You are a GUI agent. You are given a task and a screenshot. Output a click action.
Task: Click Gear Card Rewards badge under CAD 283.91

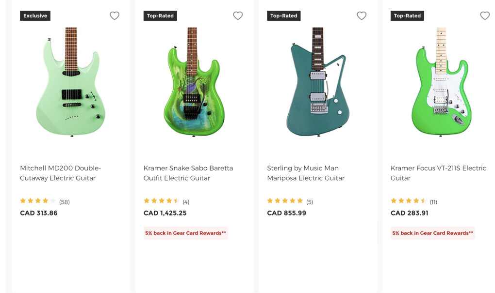point(432,233)
